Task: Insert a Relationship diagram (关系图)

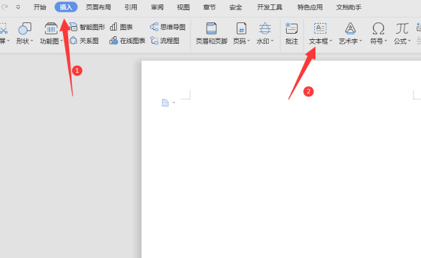Action: click(84, 41)
